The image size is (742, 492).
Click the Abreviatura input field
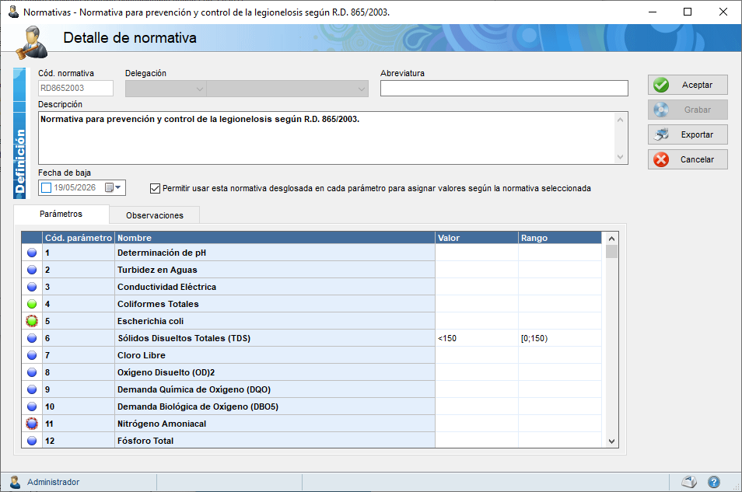point(504,89)
